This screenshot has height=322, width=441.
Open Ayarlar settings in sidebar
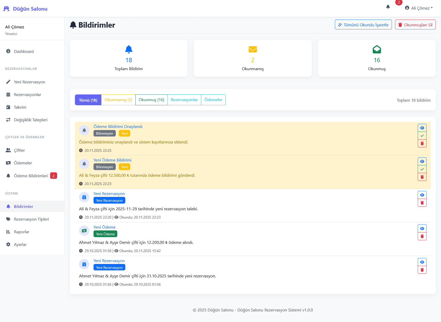(20, 244)
